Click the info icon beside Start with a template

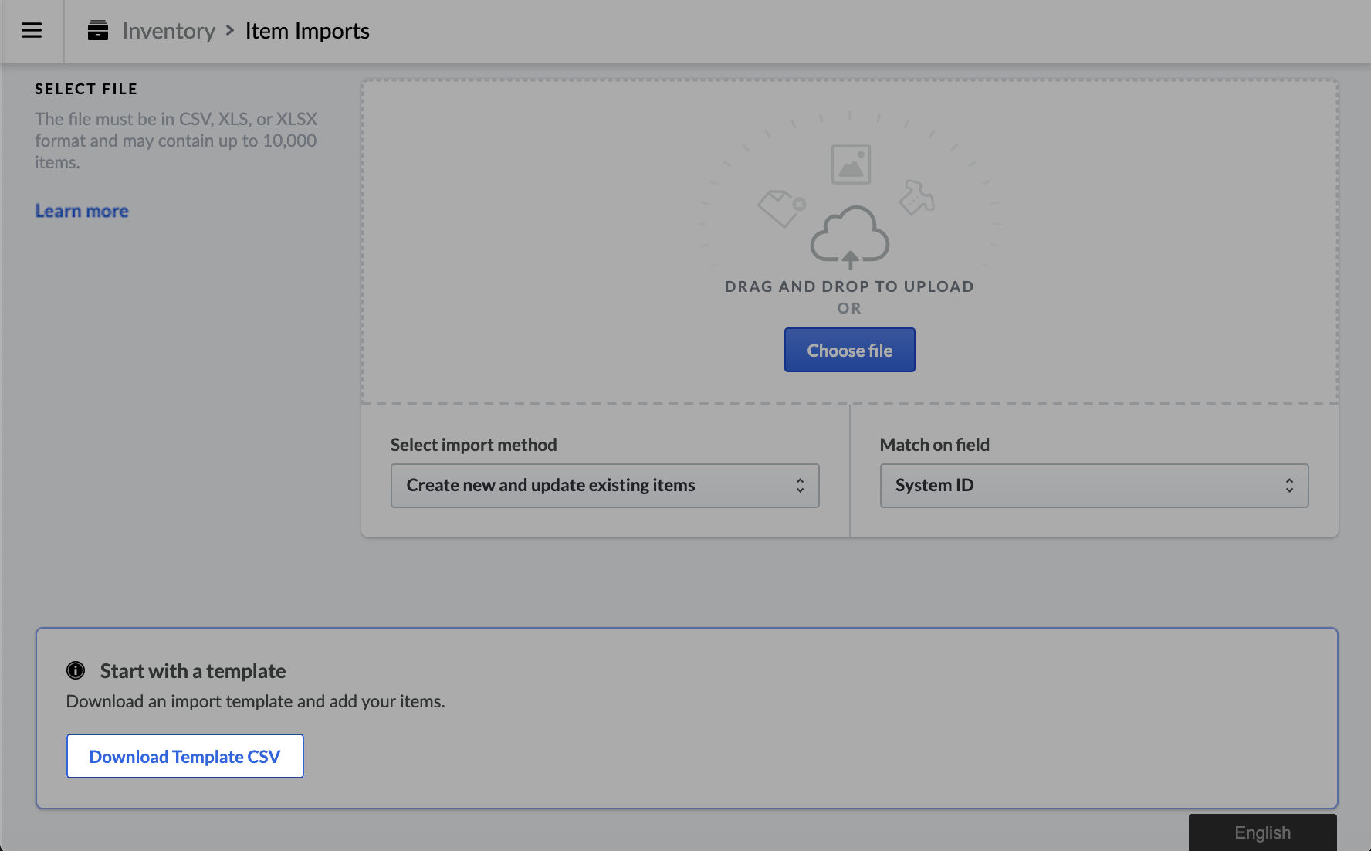click(76, 670)
